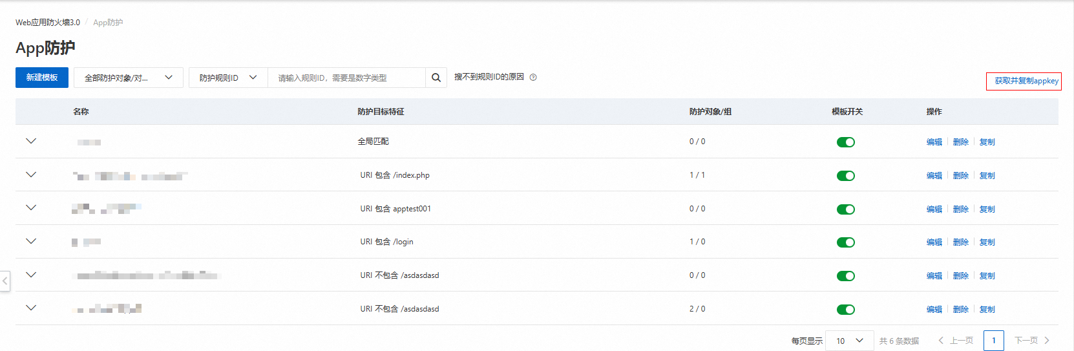Open Web应用防火墙3.0 breadcrumb
This screenshot has height=351, width=1074.
click(x=48, y=23)
